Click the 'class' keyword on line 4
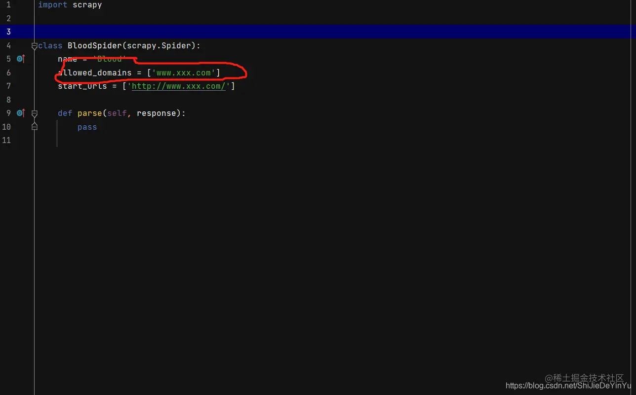This screenshot has height=395, width=636. tap(50, 46)
